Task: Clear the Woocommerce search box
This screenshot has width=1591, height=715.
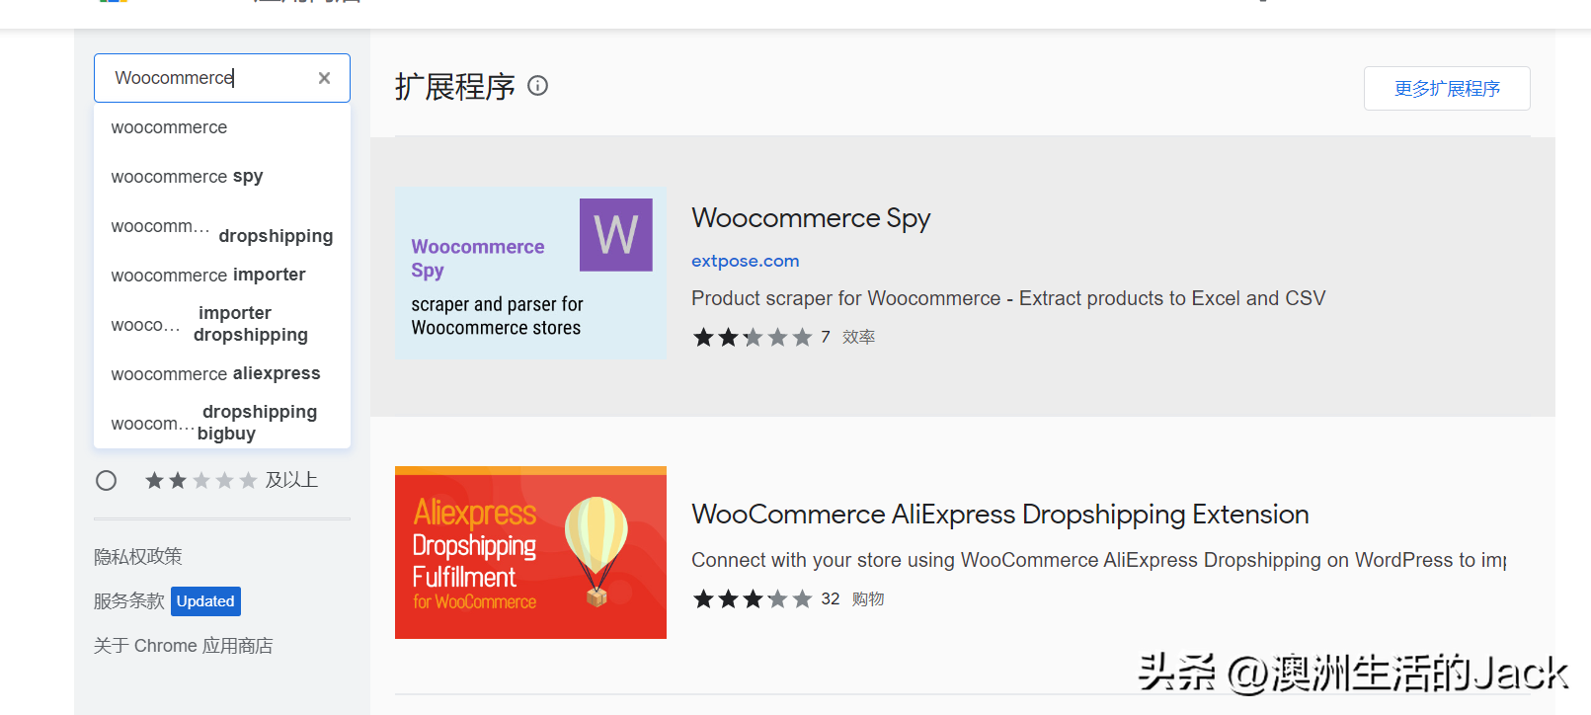Action: click(x=324, y=78)
